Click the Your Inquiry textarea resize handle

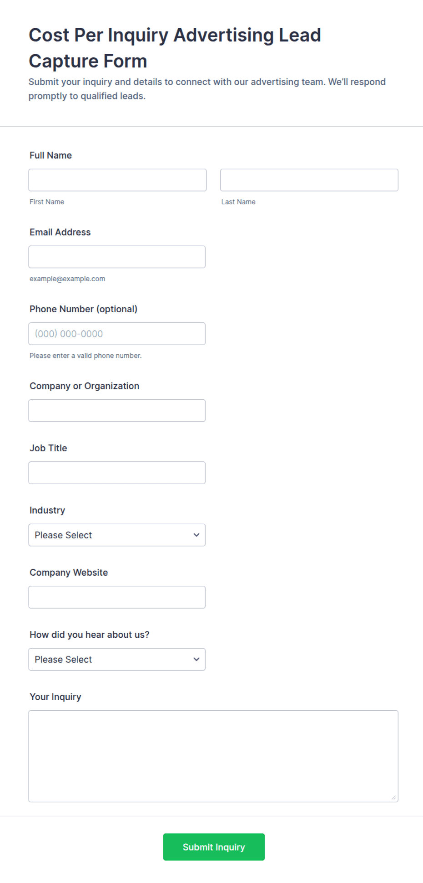point(393,797)
